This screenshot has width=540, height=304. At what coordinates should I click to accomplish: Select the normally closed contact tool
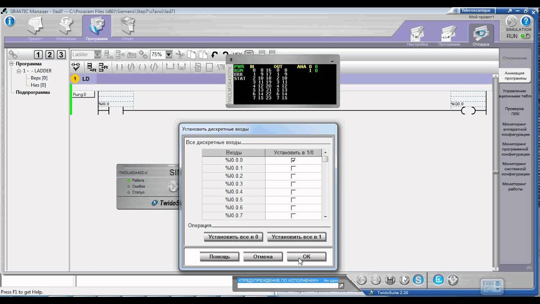[x=131, y=67]
